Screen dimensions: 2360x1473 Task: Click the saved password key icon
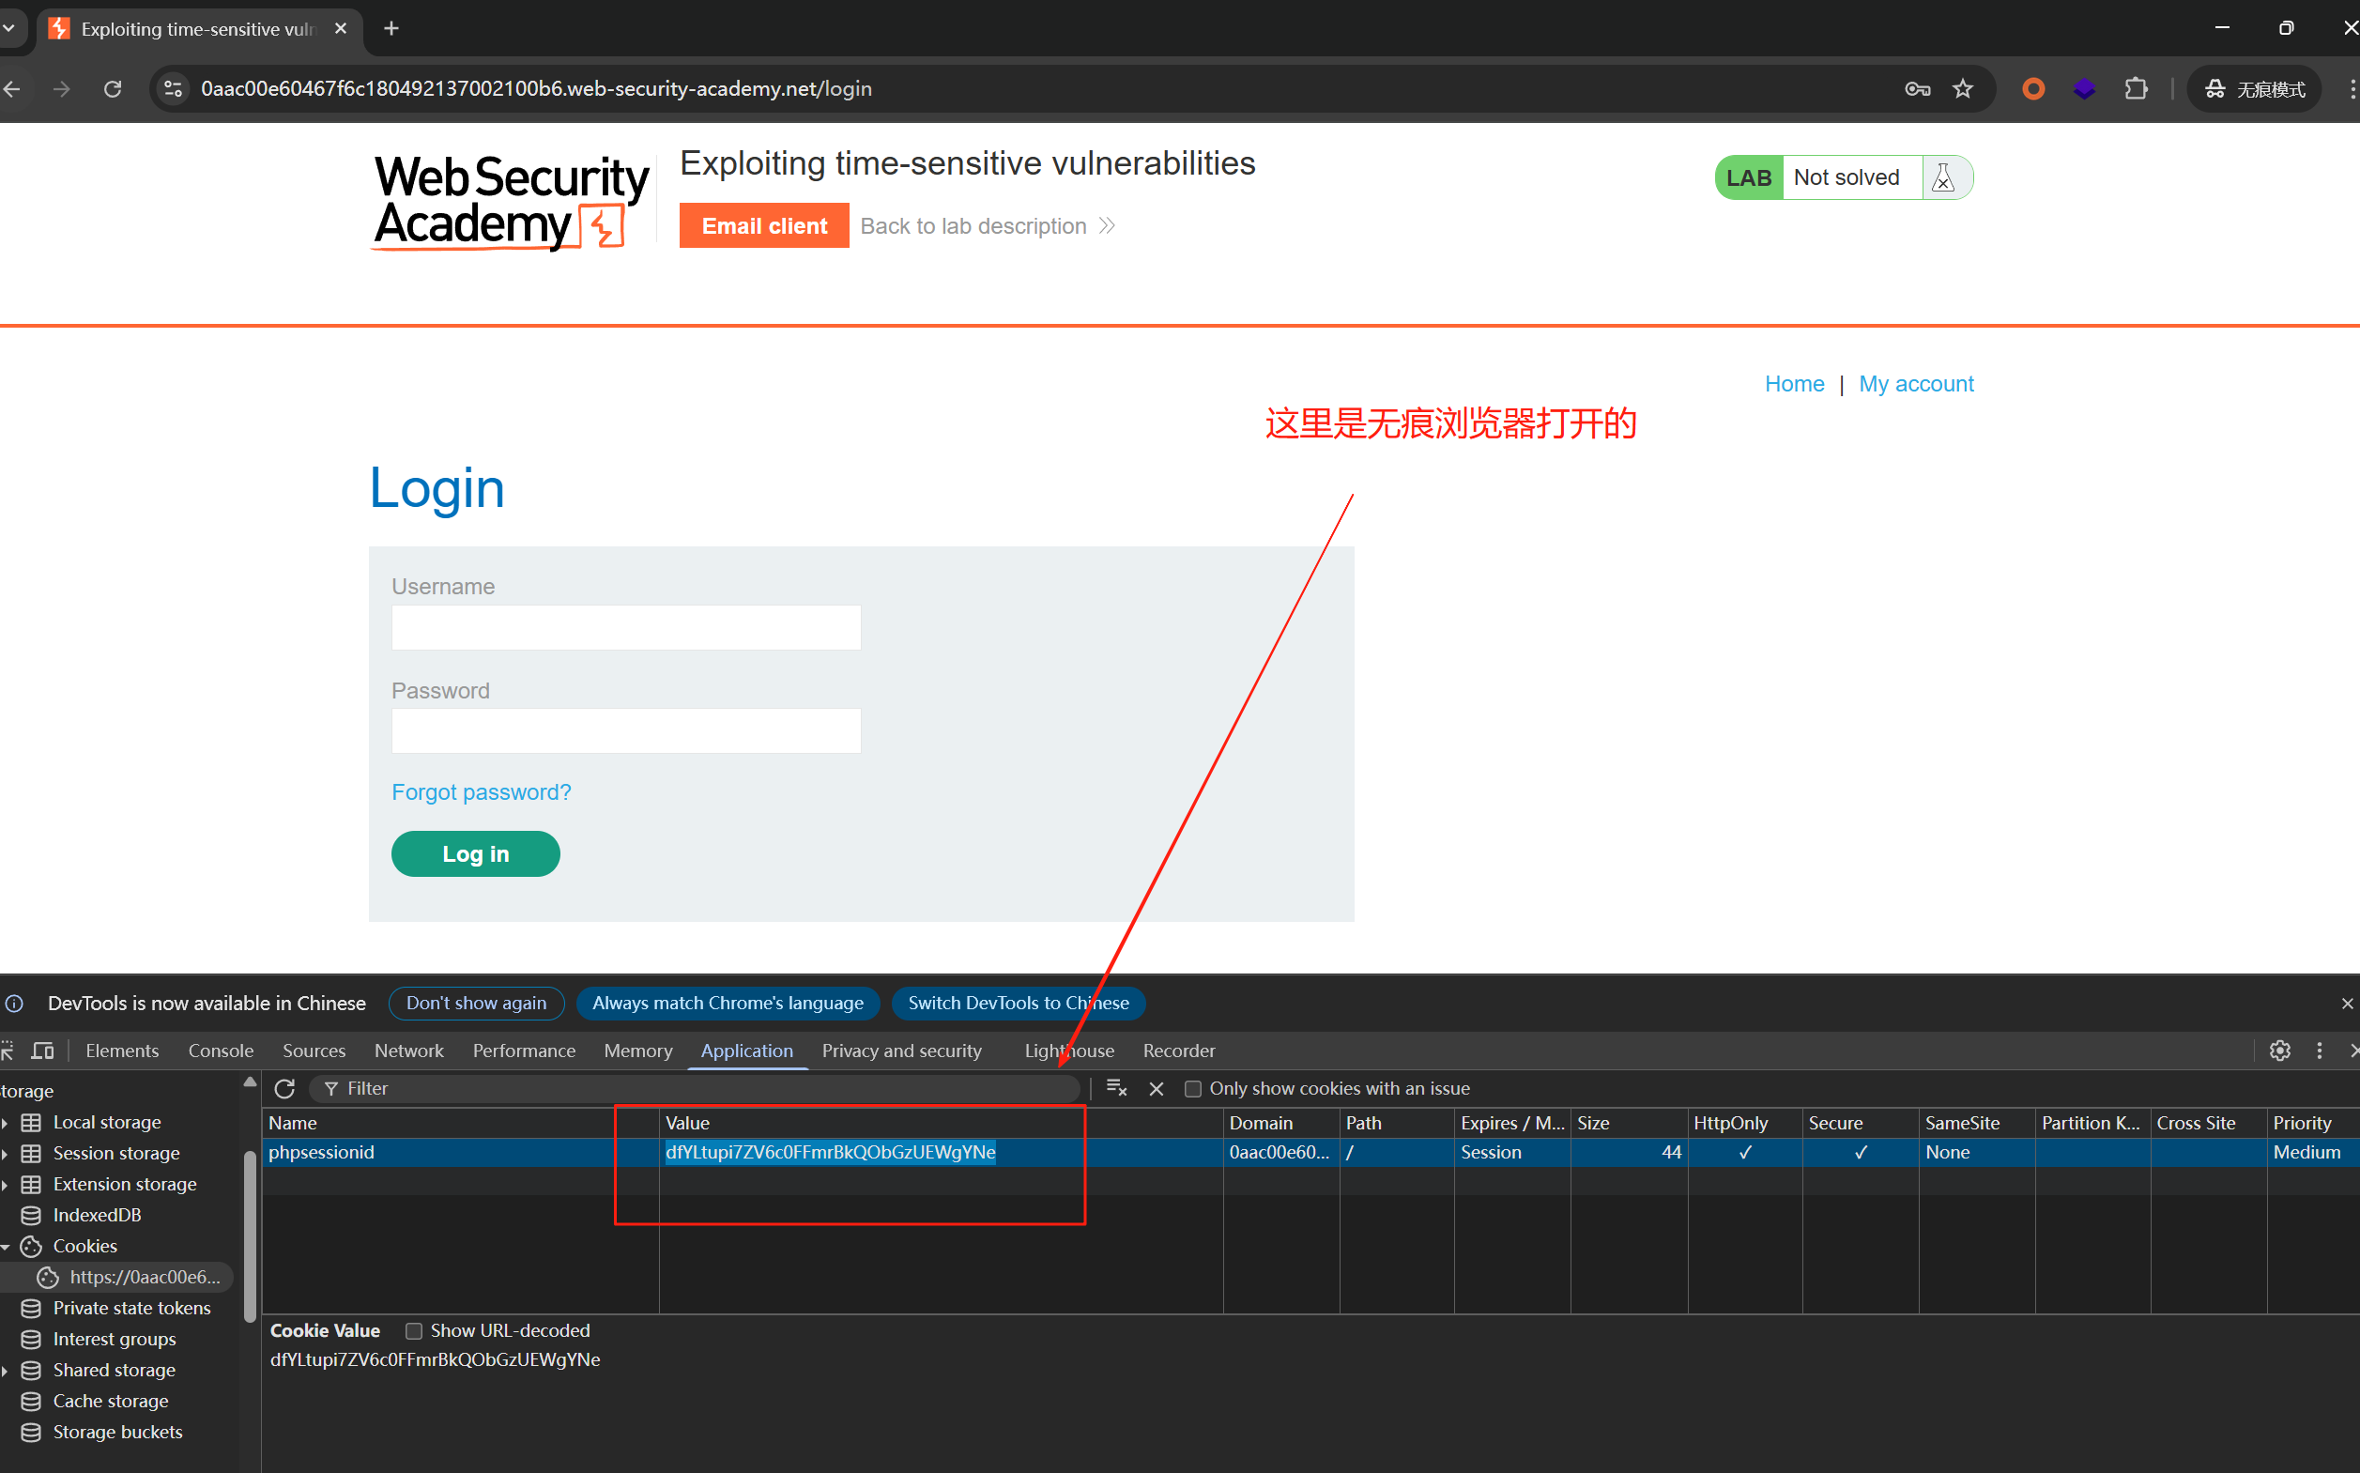(x=1917, y=88)
